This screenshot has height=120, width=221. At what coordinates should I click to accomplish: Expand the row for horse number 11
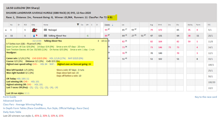coord(6,36)
